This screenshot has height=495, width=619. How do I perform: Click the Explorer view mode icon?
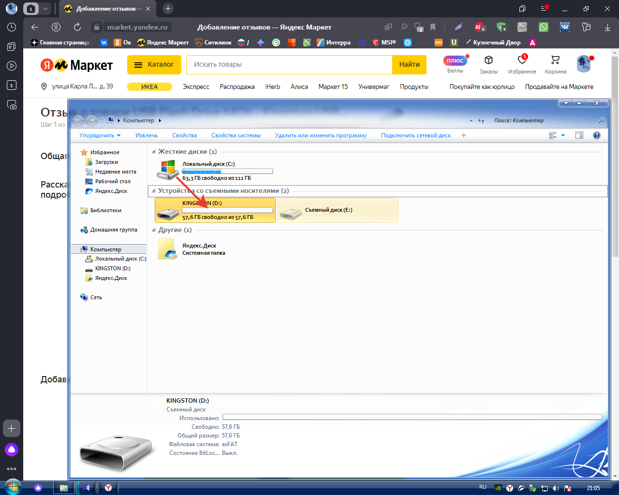(x=553, y=135)
